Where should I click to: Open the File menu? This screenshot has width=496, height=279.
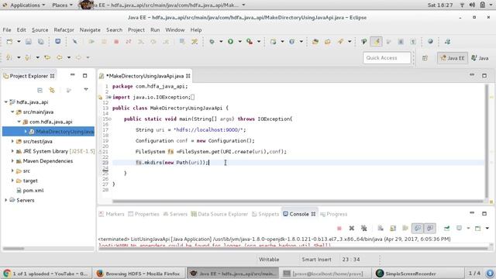click(7, 29)
